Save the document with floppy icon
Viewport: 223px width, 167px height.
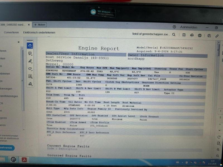click(184, 35)
